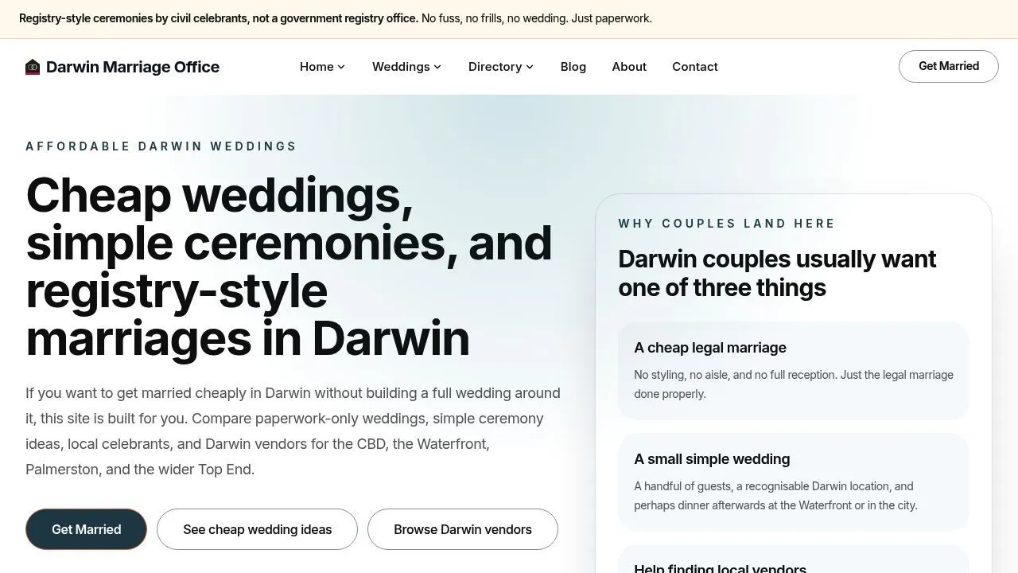Visit the About page

(629, 67)
